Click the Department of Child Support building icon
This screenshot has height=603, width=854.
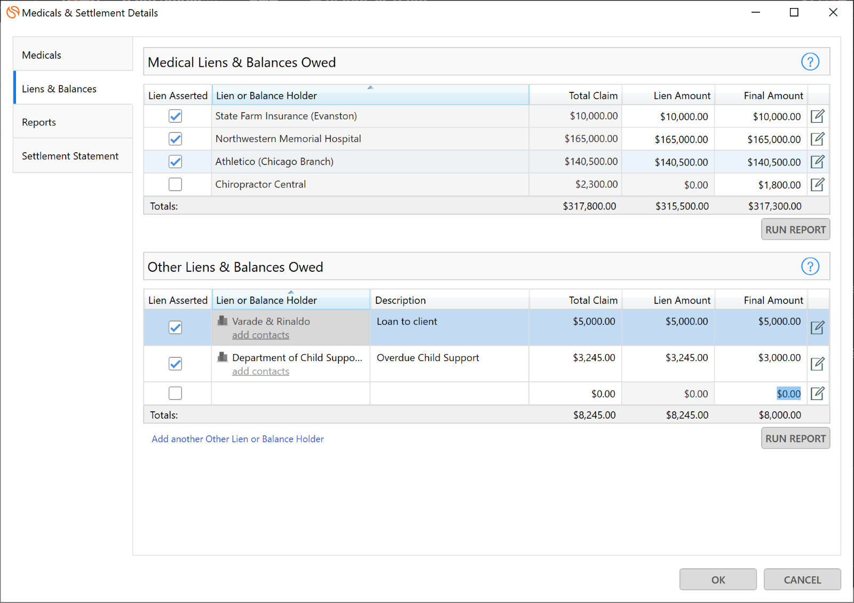(223, 357)
